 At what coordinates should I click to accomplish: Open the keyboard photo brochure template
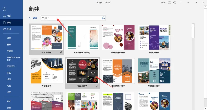[47, 101]
